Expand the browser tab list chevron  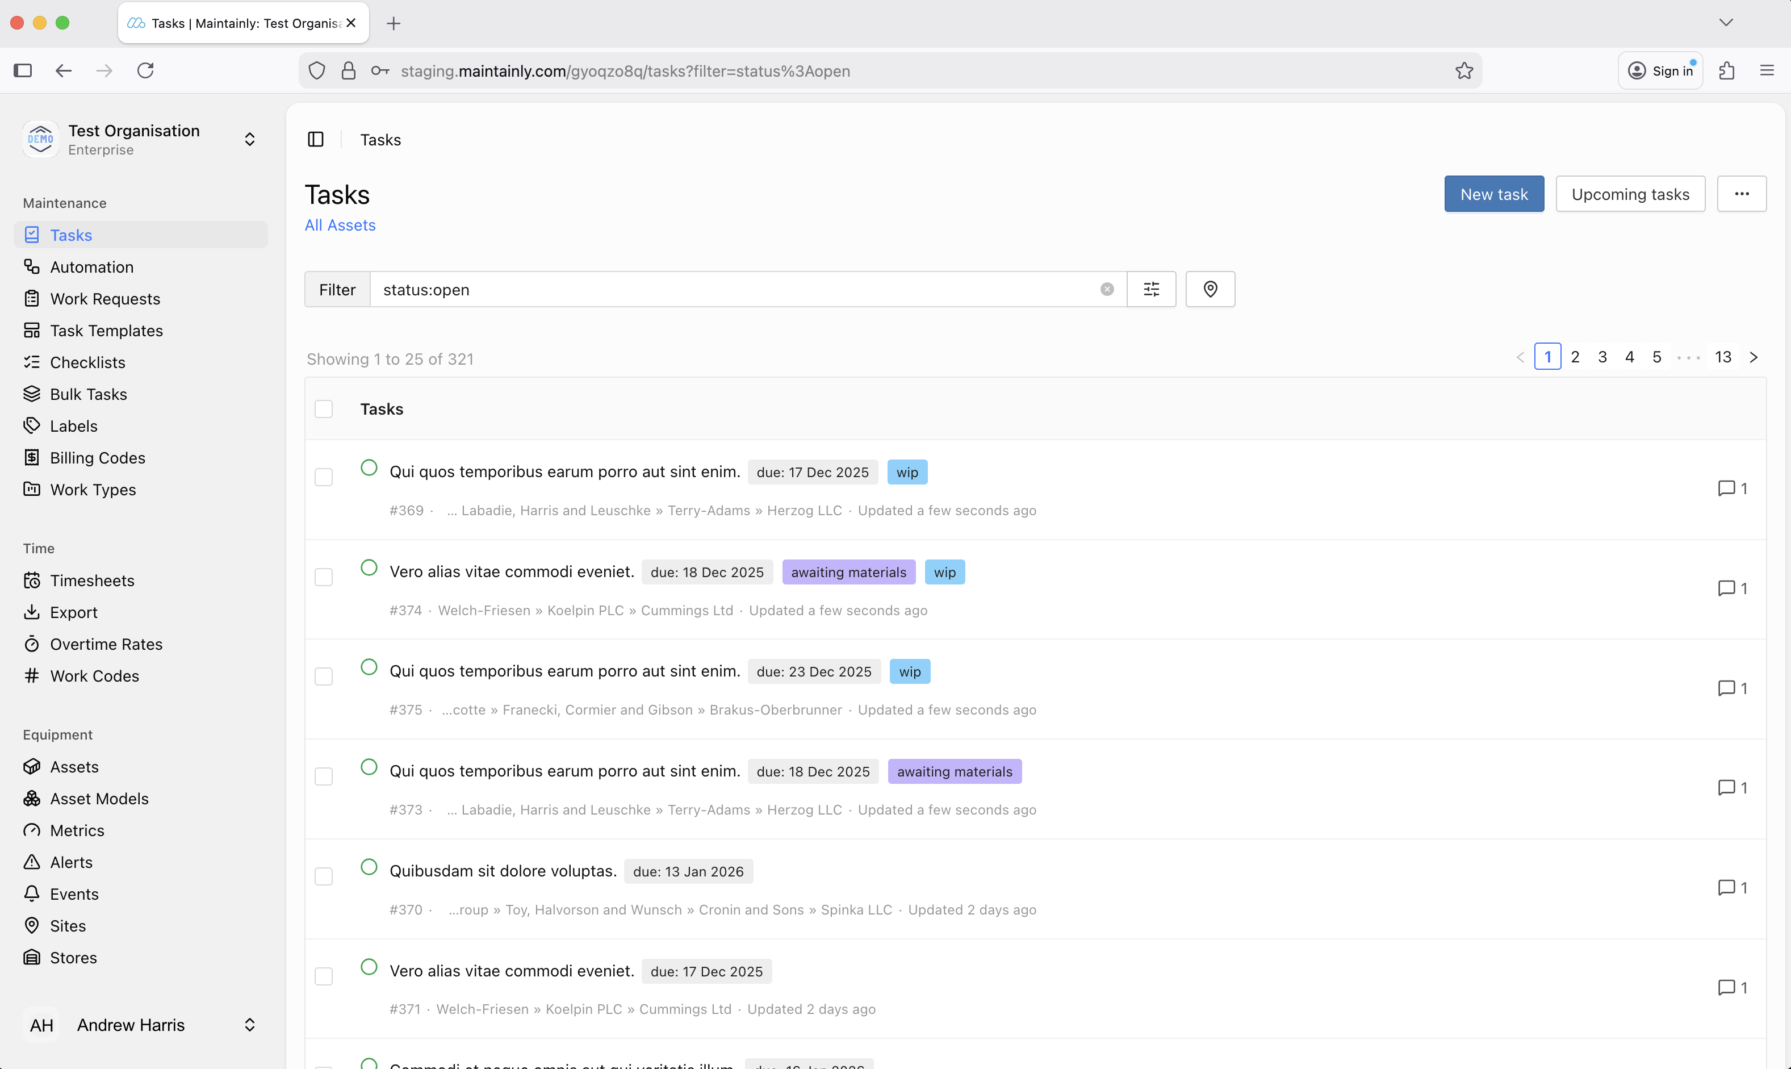(1726, 22)
